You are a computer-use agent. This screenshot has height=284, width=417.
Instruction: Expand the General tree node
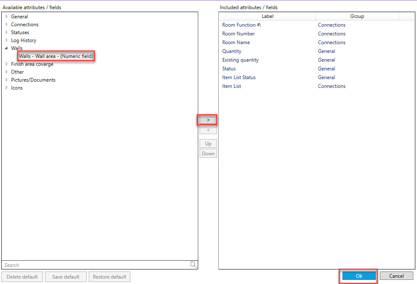pyautogui.click(x=7, y=17)
